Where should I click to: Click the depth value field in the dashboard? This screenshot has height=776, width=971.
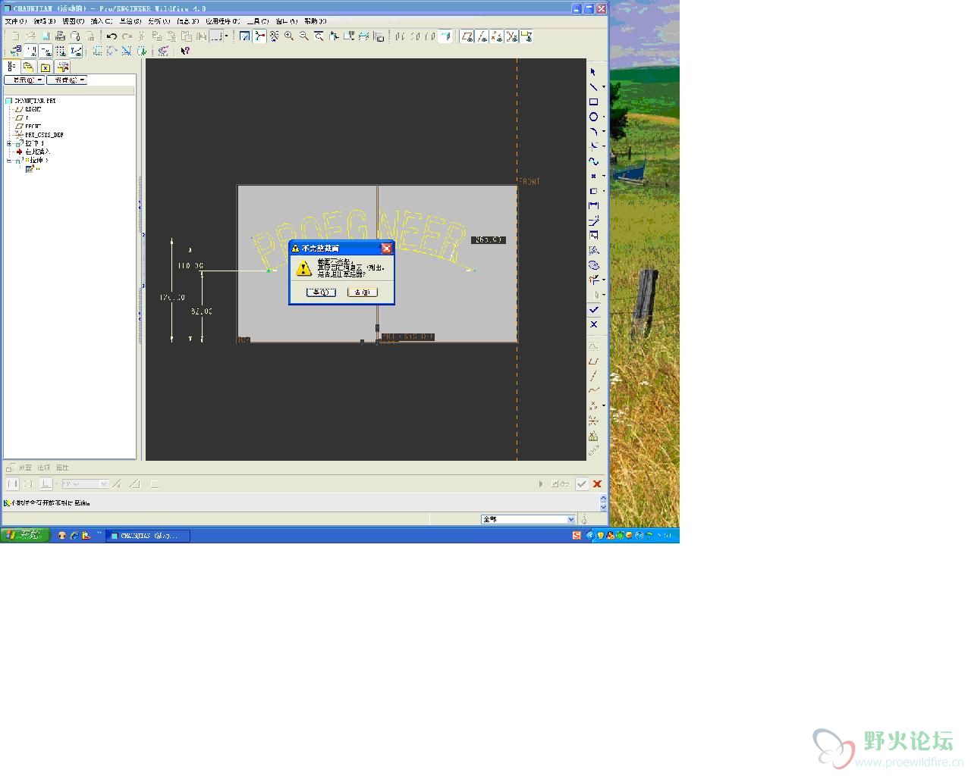point(85,483)
